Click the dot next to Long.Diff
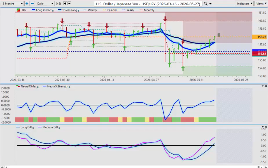 pyautogui.click(x=33, y=128)
